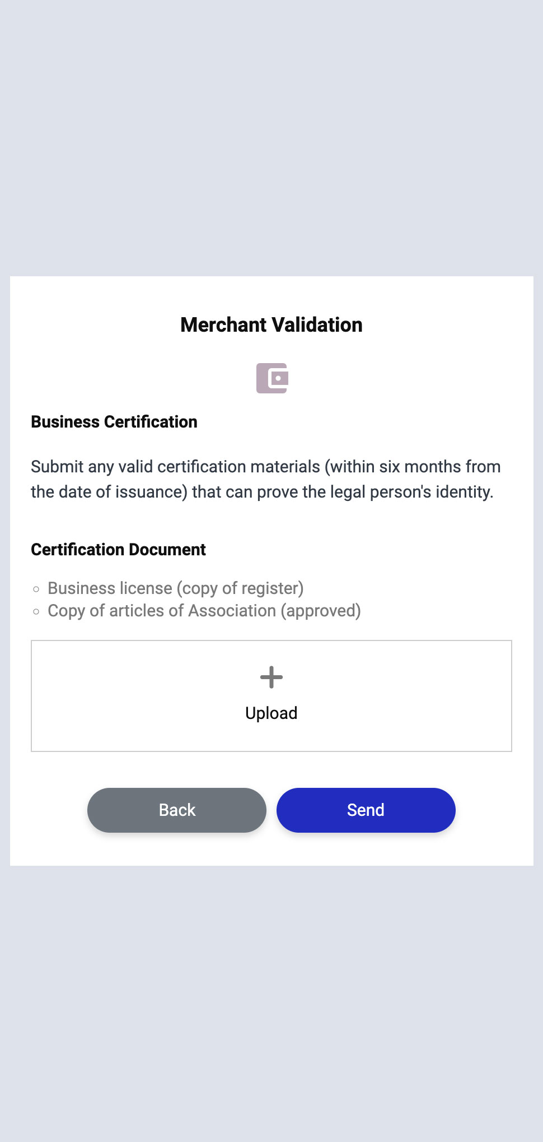543x1142 pixels.
Task: Click the plus icon to add a document
Action: click(271, 677)
